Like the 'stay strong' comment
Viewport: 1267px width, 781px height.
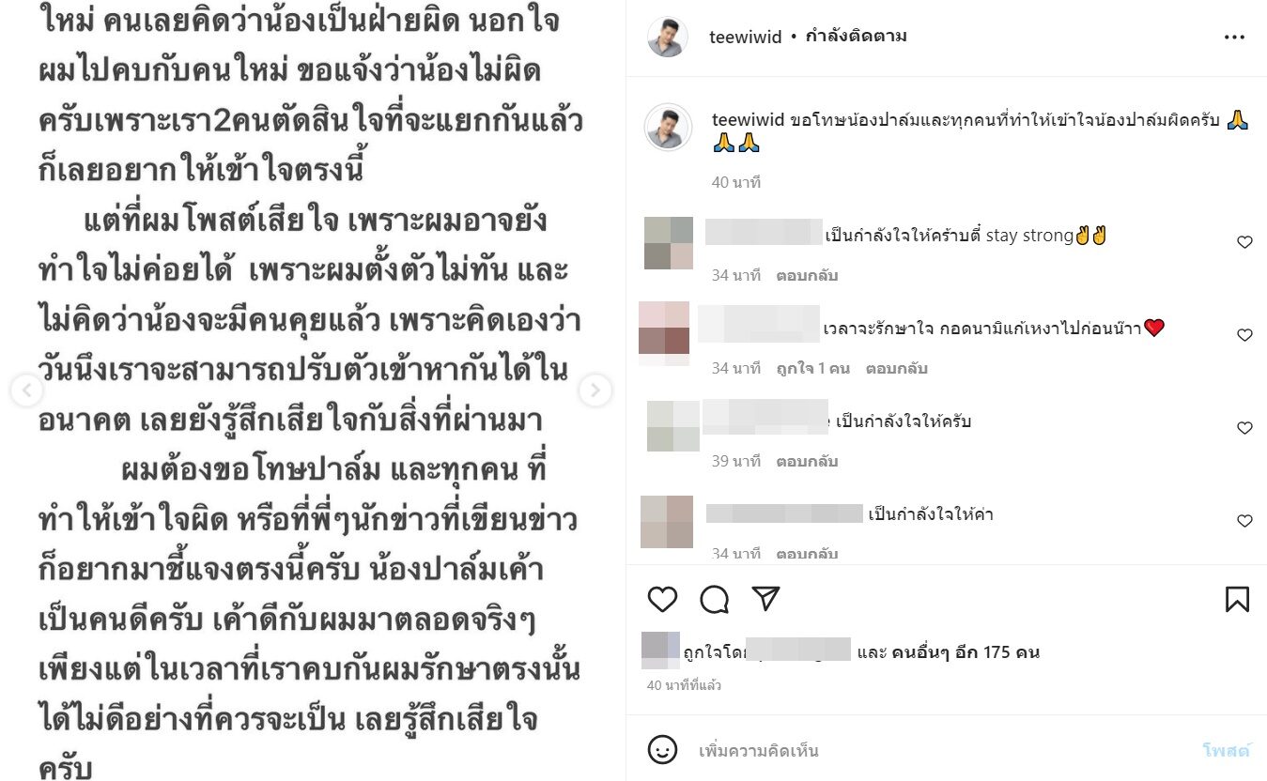point(1244,242)
